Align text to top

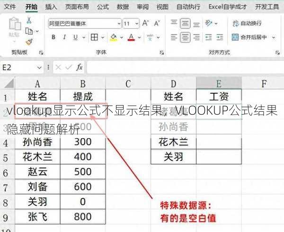click(174, 23)
